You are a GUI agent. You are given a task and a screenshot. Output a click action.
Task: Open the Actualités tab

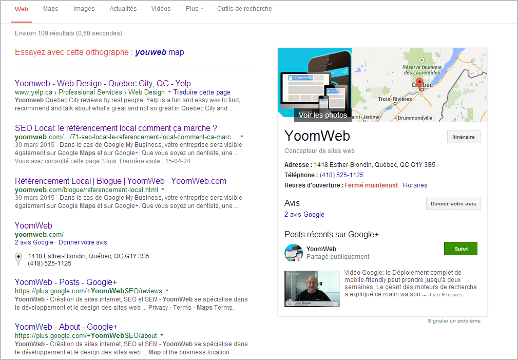click(x=123, y=9)
